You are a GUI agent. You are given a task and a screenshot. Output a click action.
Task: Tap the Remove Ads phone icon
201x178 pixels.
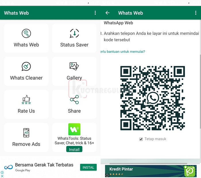pos(26,132)
